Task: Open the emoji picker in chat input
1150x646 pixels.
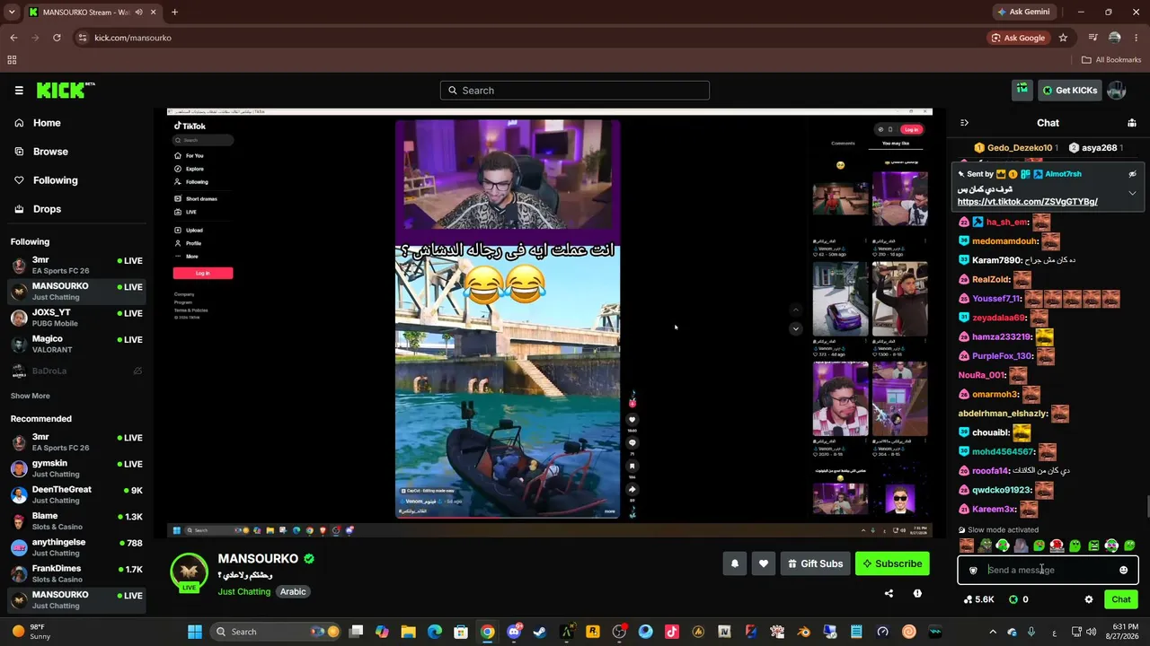Action: coord(1123,570)
